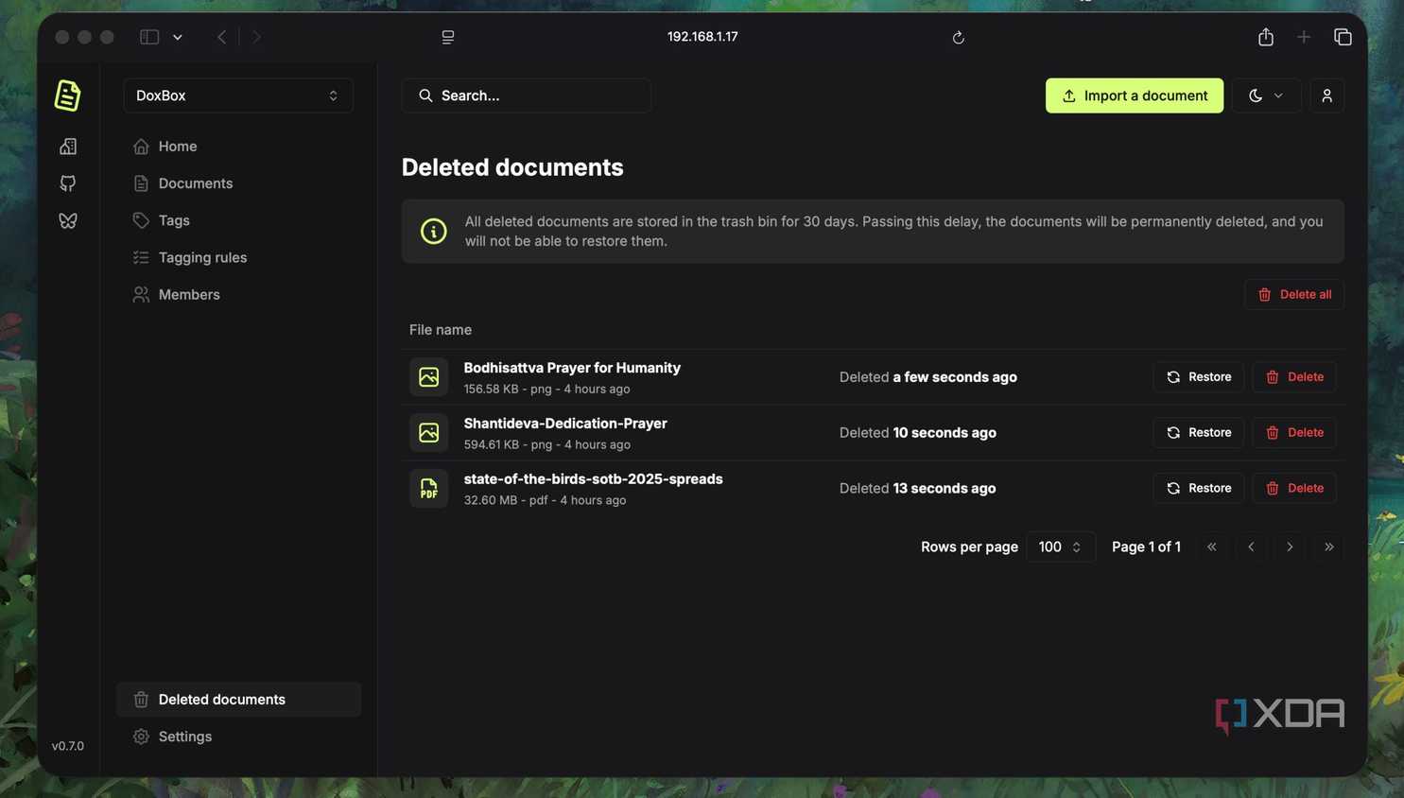The image size is (1404, 798).
Task: Open Shantideva-Dedication-Prayer file name
Action: [x=565, y=424]
